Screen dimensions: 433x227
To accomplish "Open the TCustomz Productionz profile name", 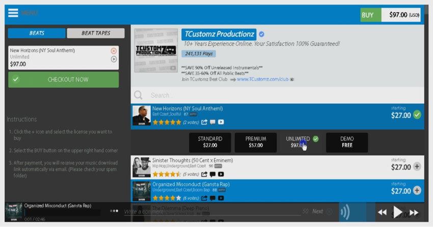I will point(219,34).
